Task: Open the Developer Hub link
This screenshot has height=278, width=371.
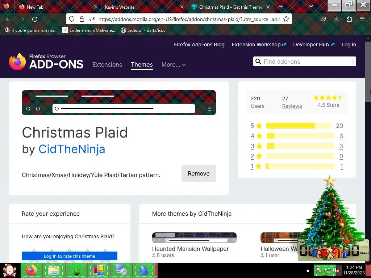Action: tap(314, 45)
